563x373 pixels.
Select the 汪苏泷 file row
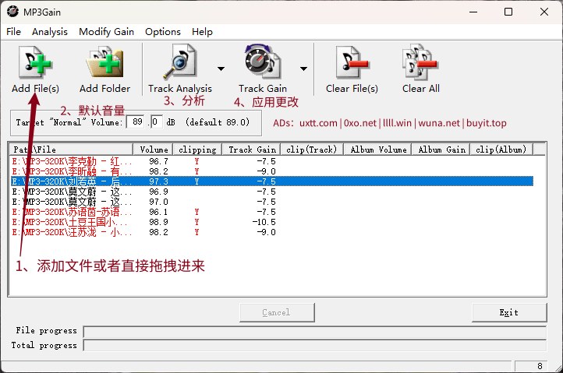(272, 232)
